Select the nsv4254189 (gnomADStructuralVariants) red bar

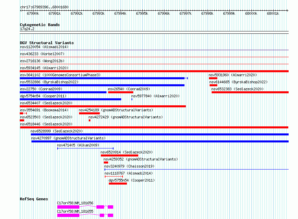(x=89, y=113)
